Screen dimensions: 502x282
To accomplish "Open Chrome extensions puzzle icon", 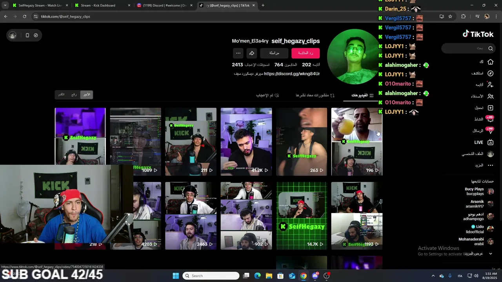I will 464,16.
